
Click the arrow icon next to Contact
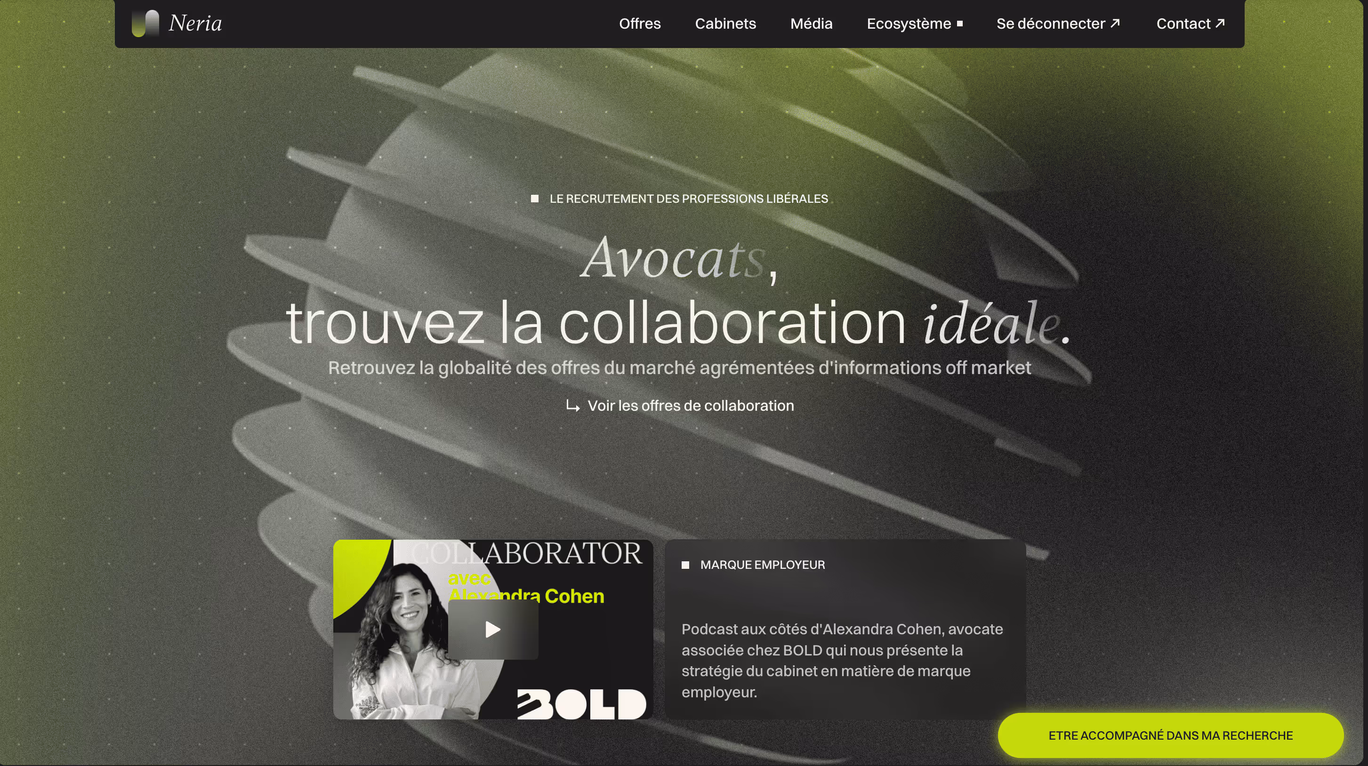tap(1219, 23)
